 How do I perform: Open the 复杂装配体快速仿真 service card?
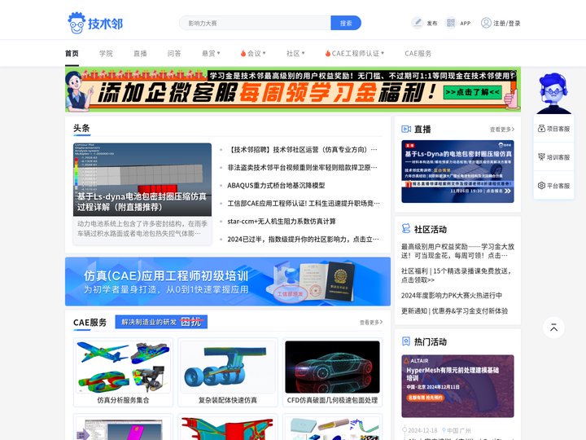tap(228, 372)
